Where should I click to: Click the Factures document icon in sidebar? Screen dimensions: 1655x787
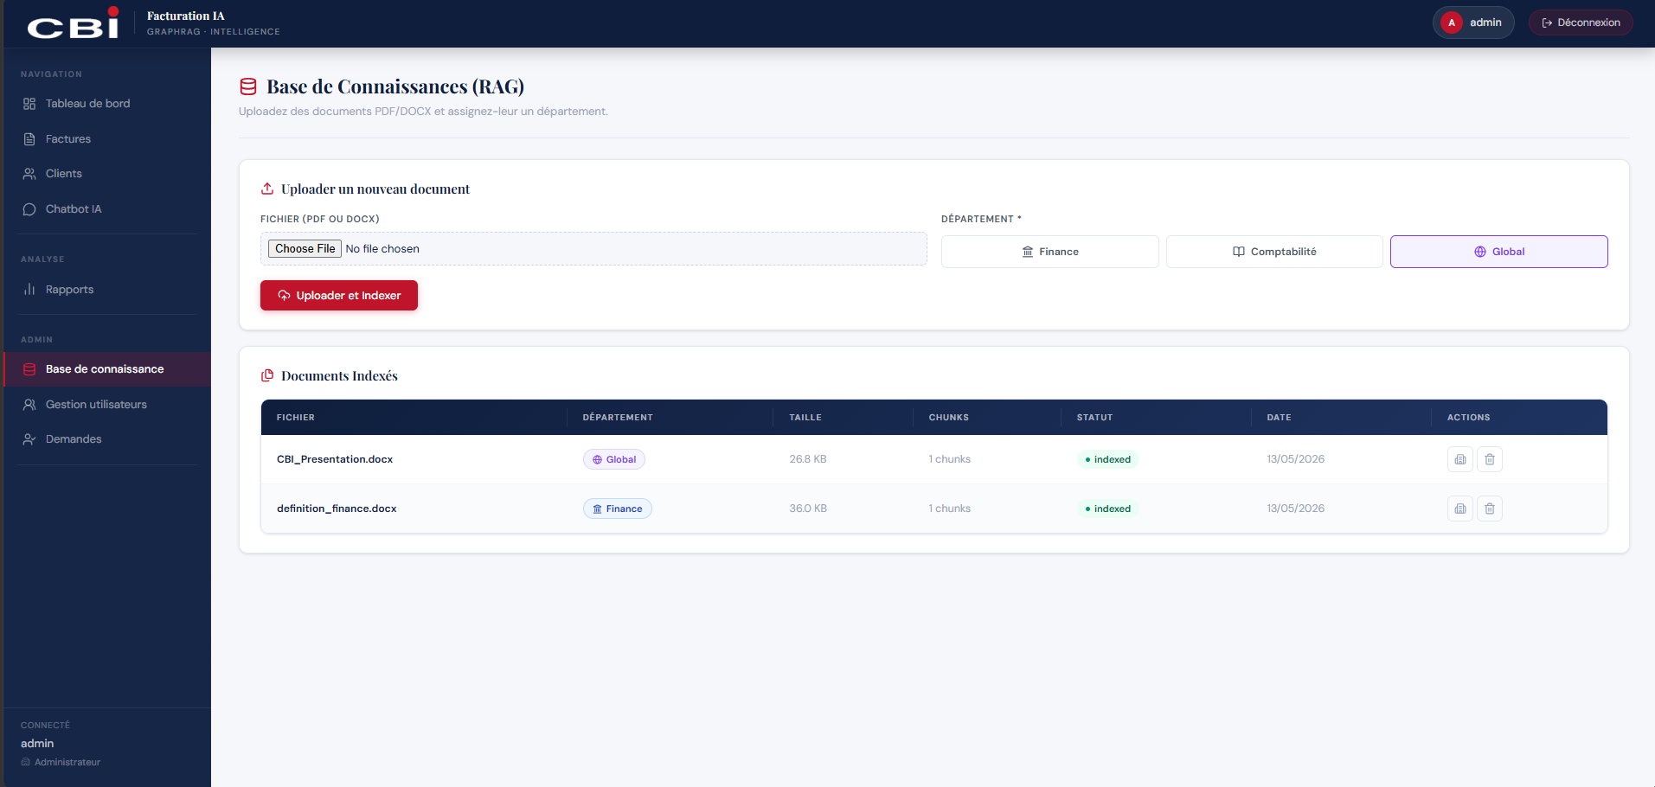(x=29, y=139)
